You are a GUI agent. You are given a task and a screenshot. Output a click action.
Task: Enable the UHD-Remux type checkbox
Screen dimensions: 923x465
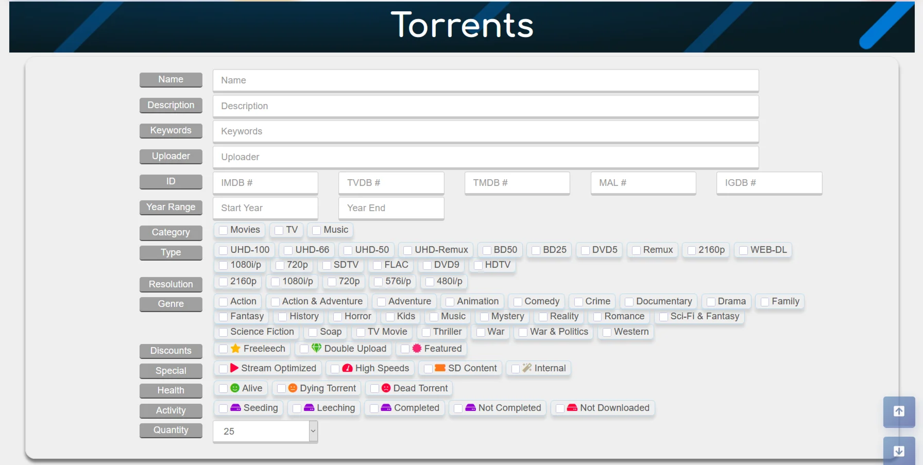[x=407, y=250]
